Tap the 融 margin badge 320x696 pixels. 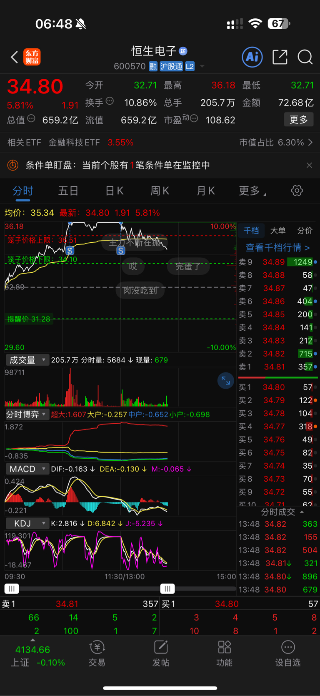click(153, 66)
